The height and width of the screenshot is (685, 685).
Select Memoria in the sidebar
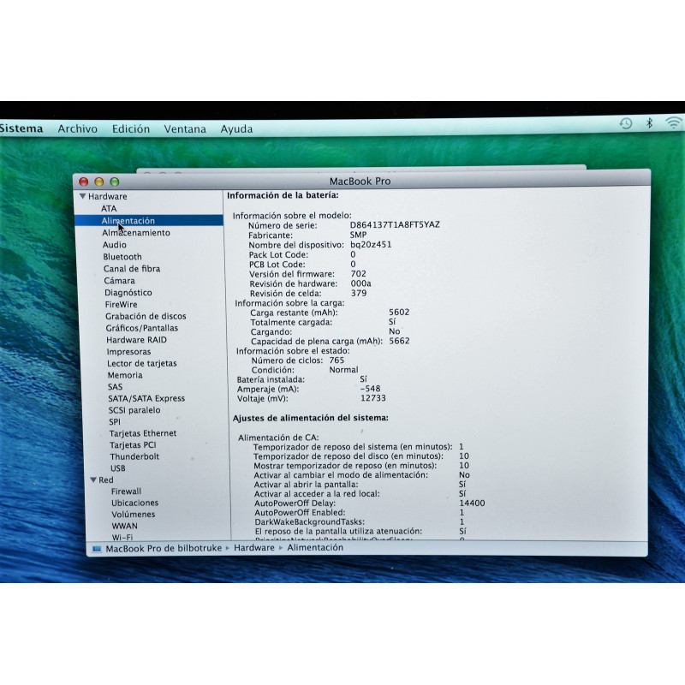click(x=125, y=375)
